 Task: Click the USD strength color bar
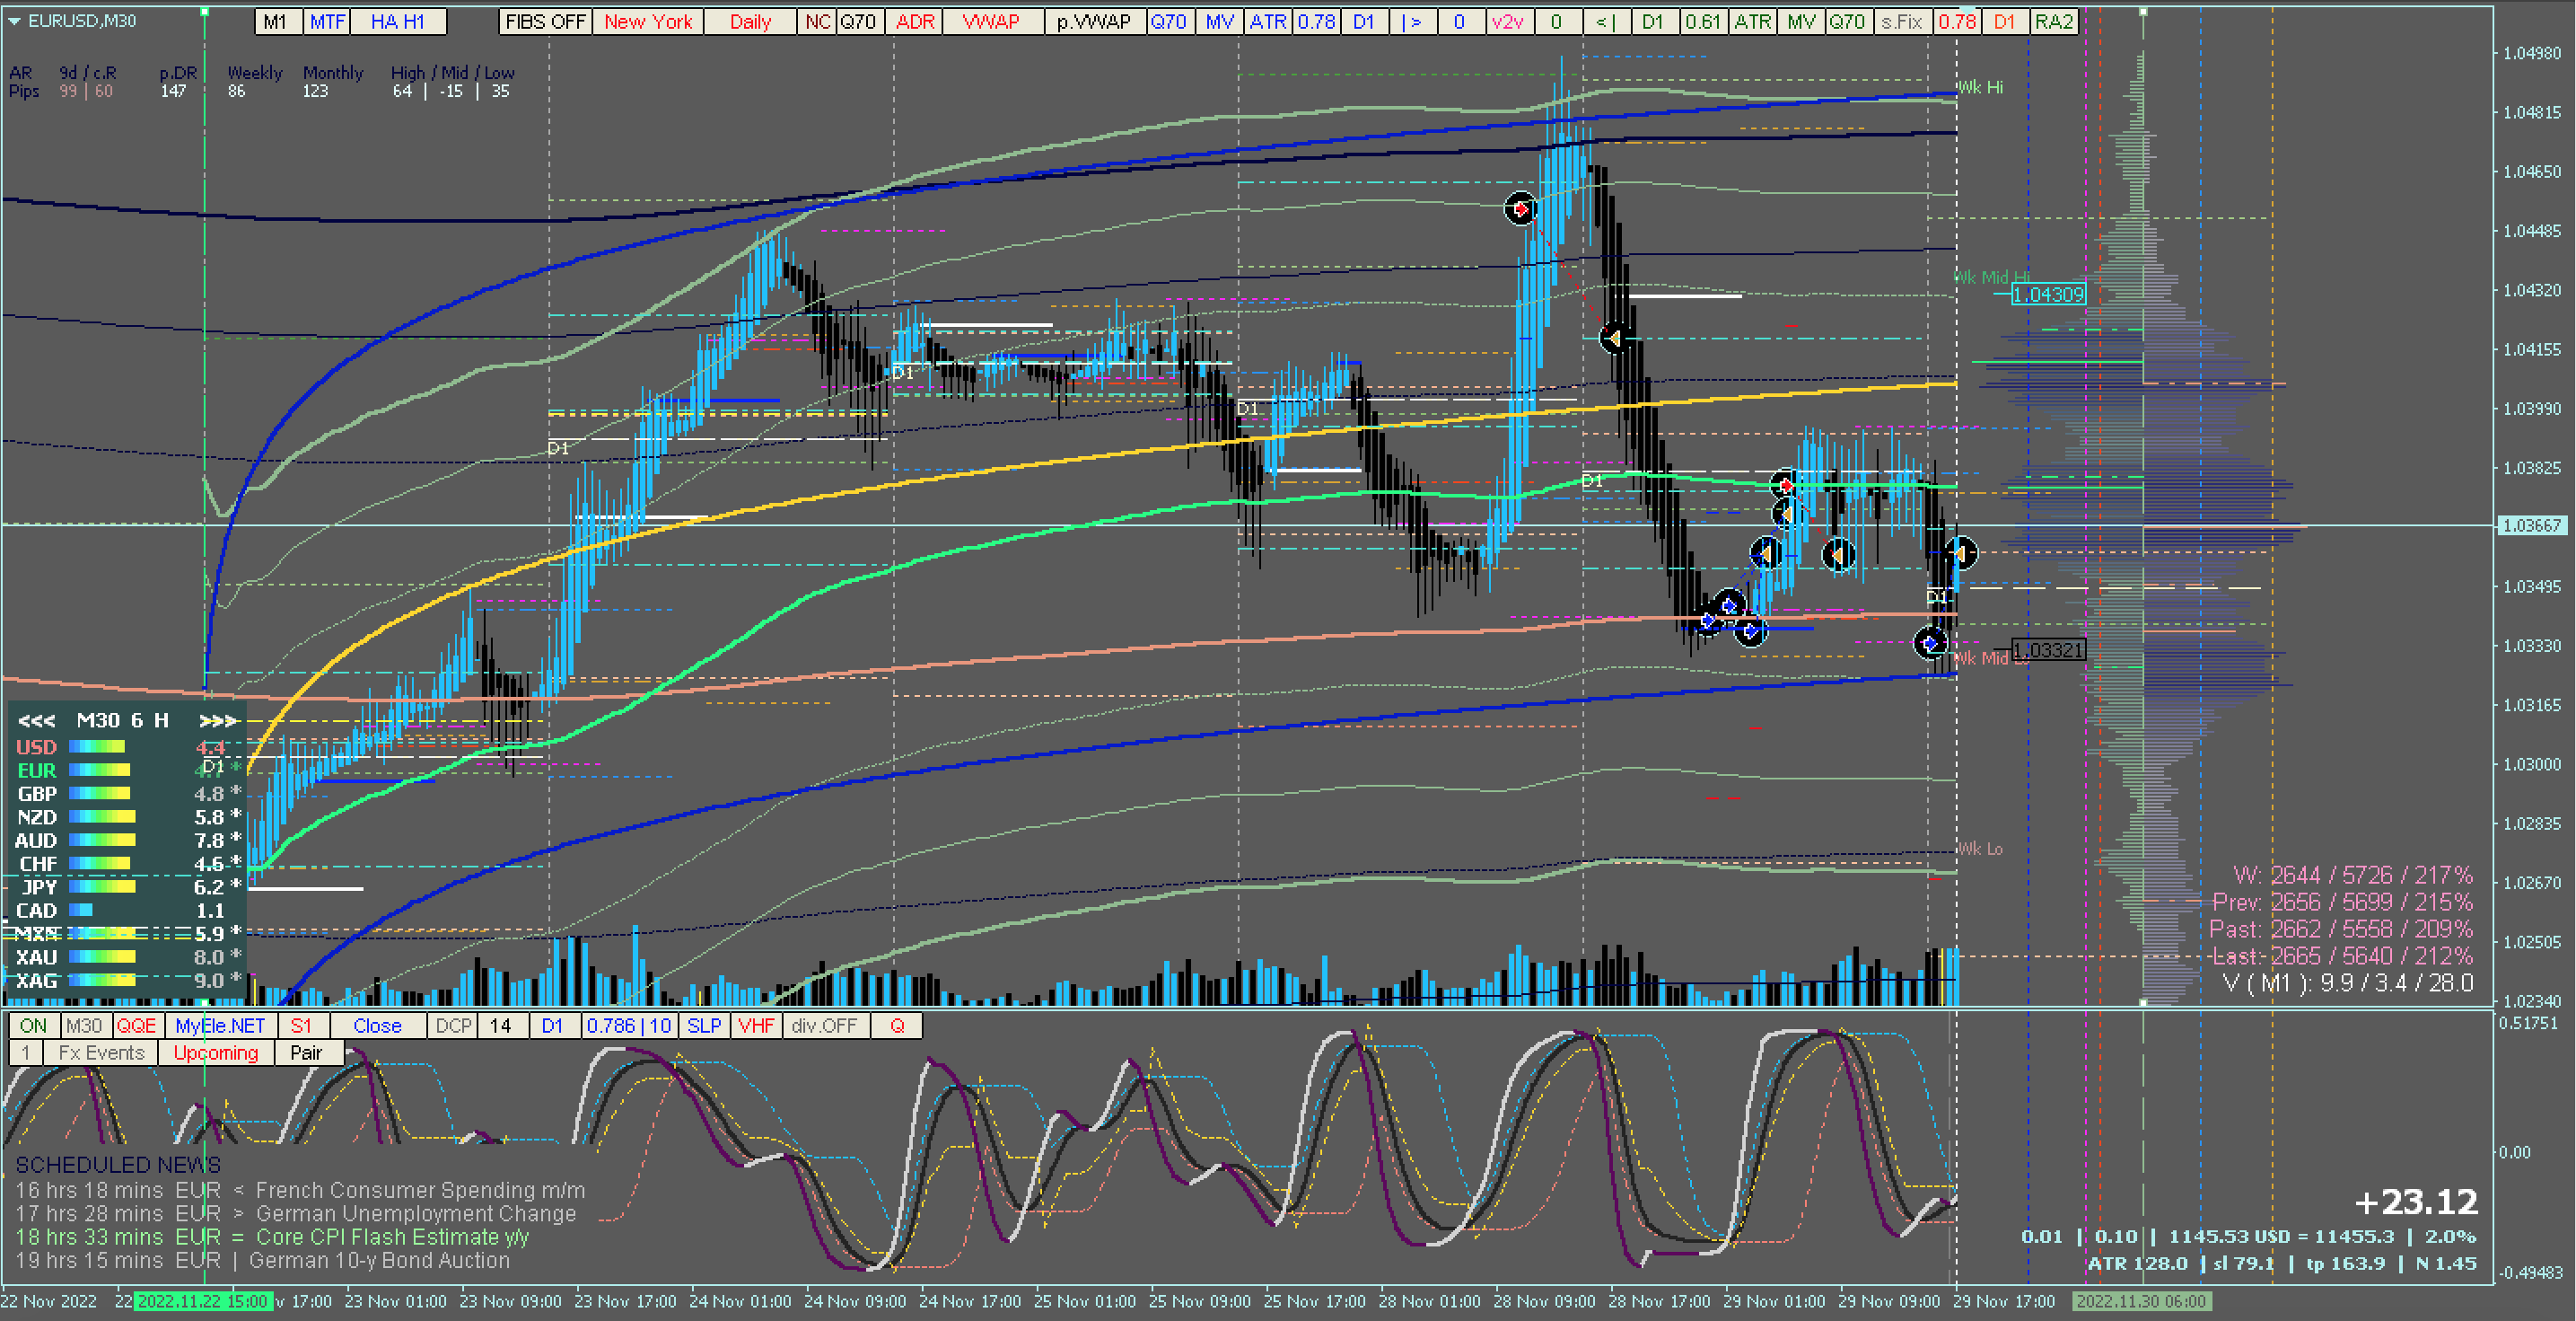(x=96, y=746)
